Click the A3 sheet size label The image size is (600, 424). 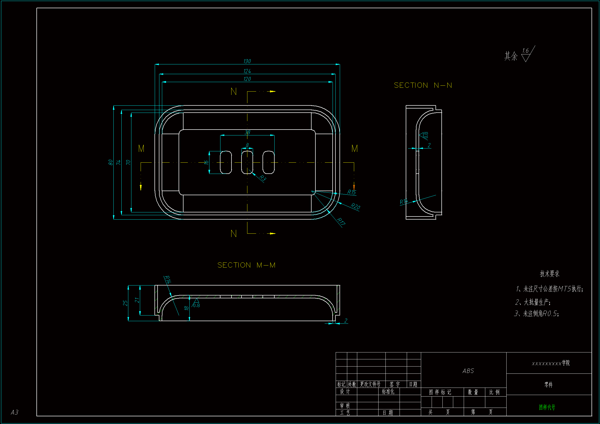[x=15, y=412]
